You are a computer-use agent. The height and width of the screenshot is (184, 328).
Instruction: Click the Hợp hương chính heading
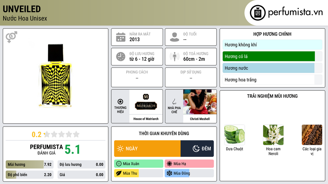tap(272, 34)
